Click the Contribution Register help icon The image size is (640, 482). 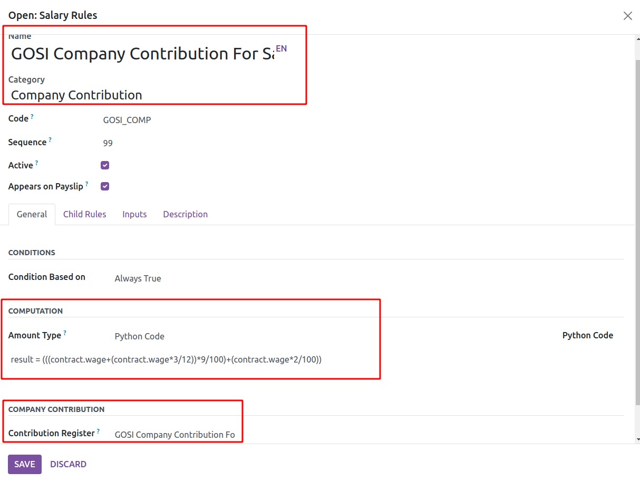pyautogui.click(x=98, y=431)
